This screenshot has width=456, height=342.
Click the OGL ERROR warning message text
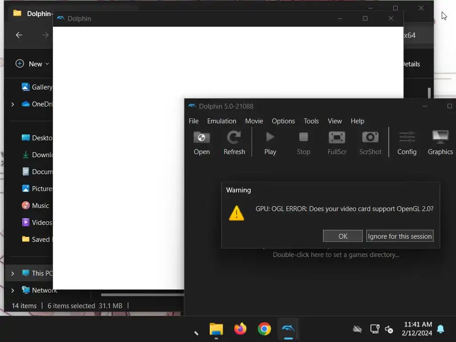click(344, 209)
